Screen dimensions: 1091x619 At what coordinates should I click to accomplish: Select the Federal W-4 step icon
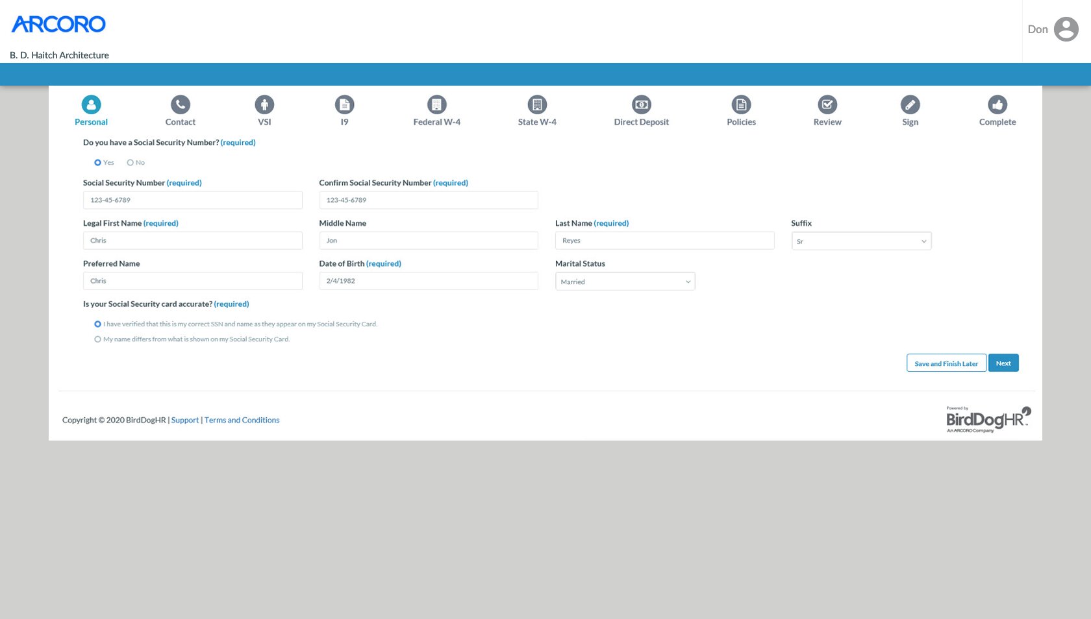(436, 104)
